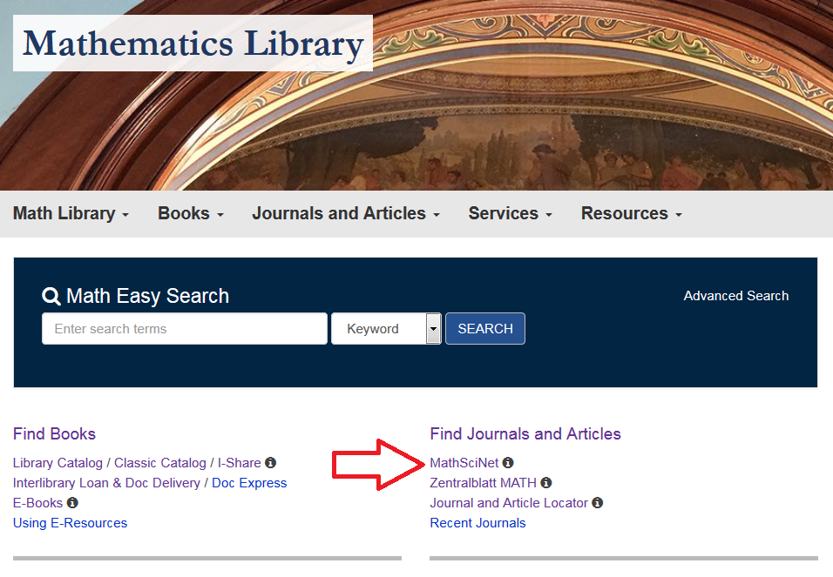The height and width of the screenshot is (577, 833).
Task: Click info icon next to I-Share
Action: [x=270, y=463]
